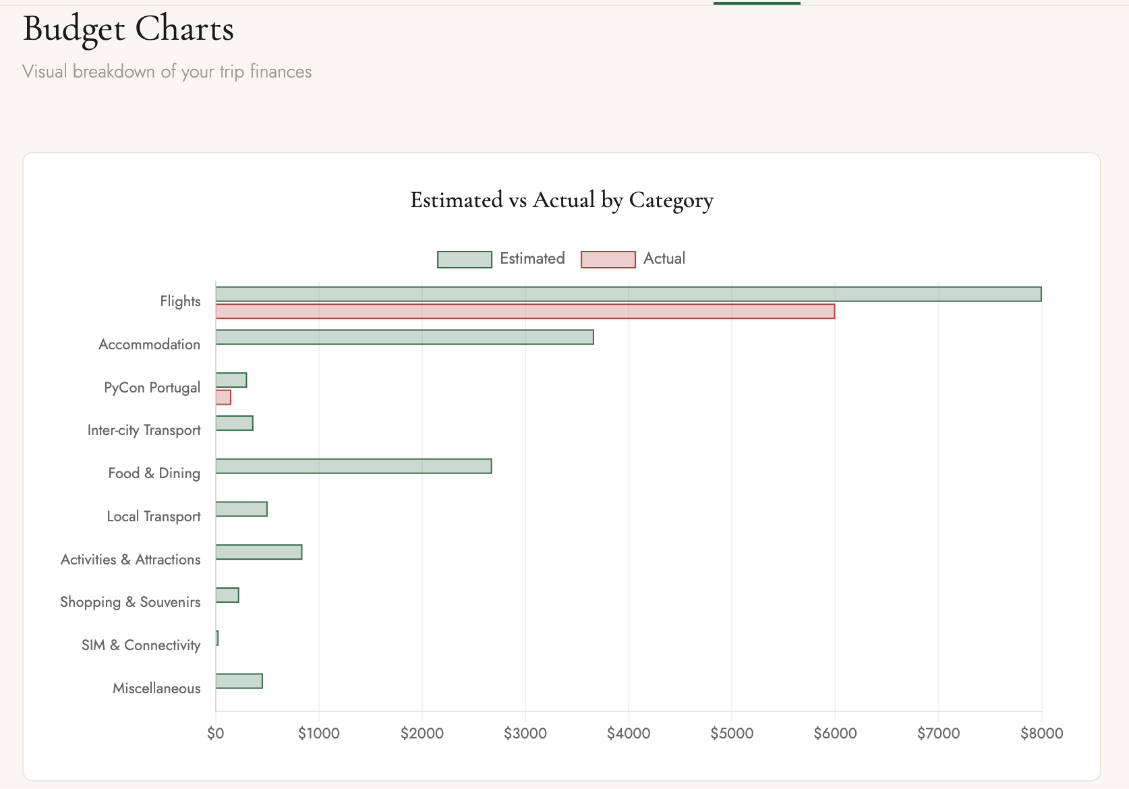Click the Accommodation estimated bar
Image resolution: width=1129 pixels, height=789 pixels.
pos(404,337)
